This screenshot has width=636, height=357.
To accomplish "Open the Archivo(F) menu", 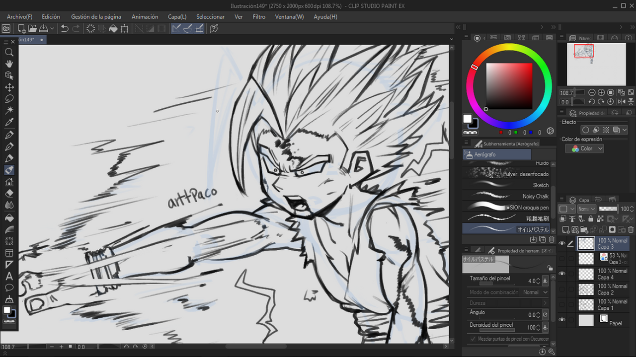I will (x=20, y=17).
